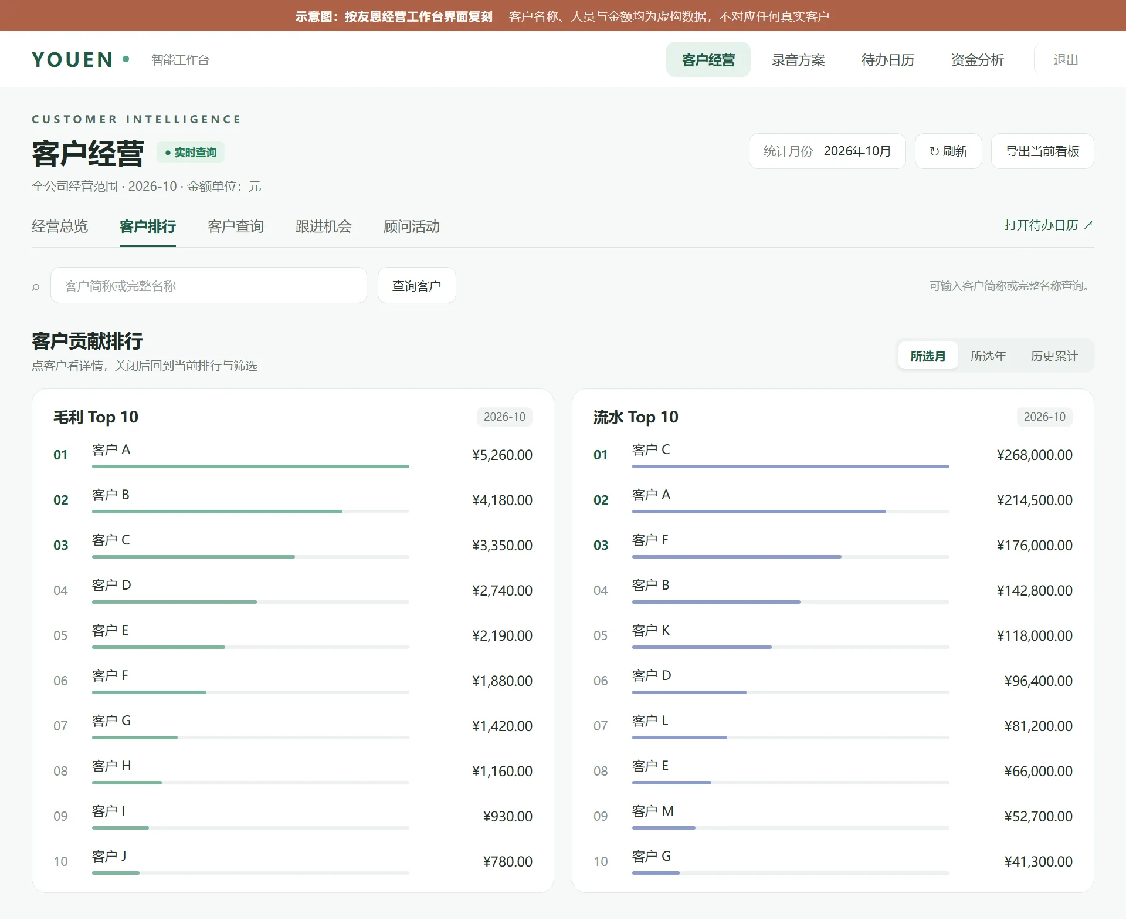Switch to the 经营总览 tab

coord(60,226)
